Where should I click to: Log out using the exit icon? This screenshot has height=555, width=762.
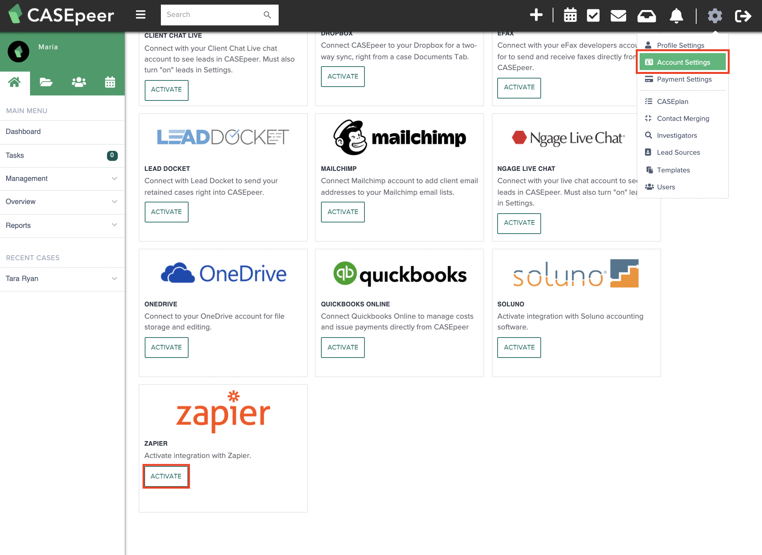pos(743,16)
